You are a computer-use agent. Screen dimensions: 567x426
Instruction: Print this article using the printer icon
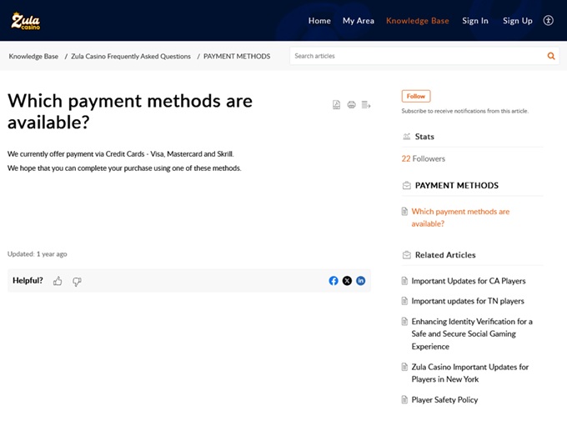tap(351, 105)
